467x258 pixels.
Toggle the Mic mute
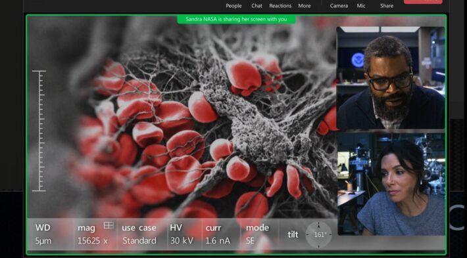361,6
